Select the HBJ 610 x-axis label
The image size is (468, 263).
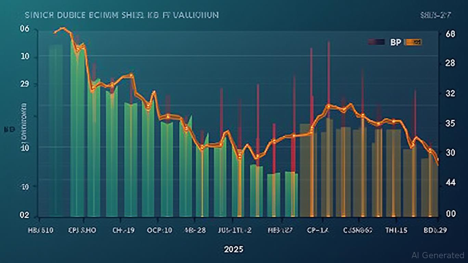click(40, 230)
